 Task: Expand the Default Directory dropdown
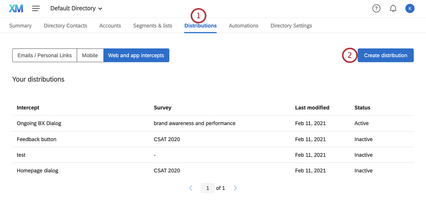pos(76,9)
